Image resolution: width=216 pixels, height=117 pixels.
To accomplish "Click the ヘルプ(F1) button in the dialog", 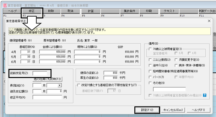I will [198, 110].
